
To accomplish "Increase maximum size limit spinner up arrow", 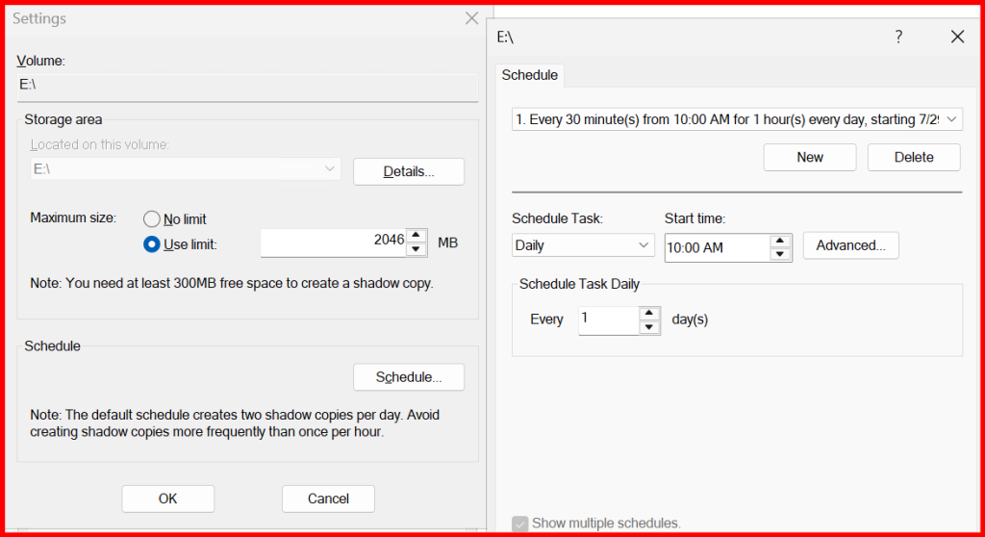I will pyautogui.click(x=417, y=235).
